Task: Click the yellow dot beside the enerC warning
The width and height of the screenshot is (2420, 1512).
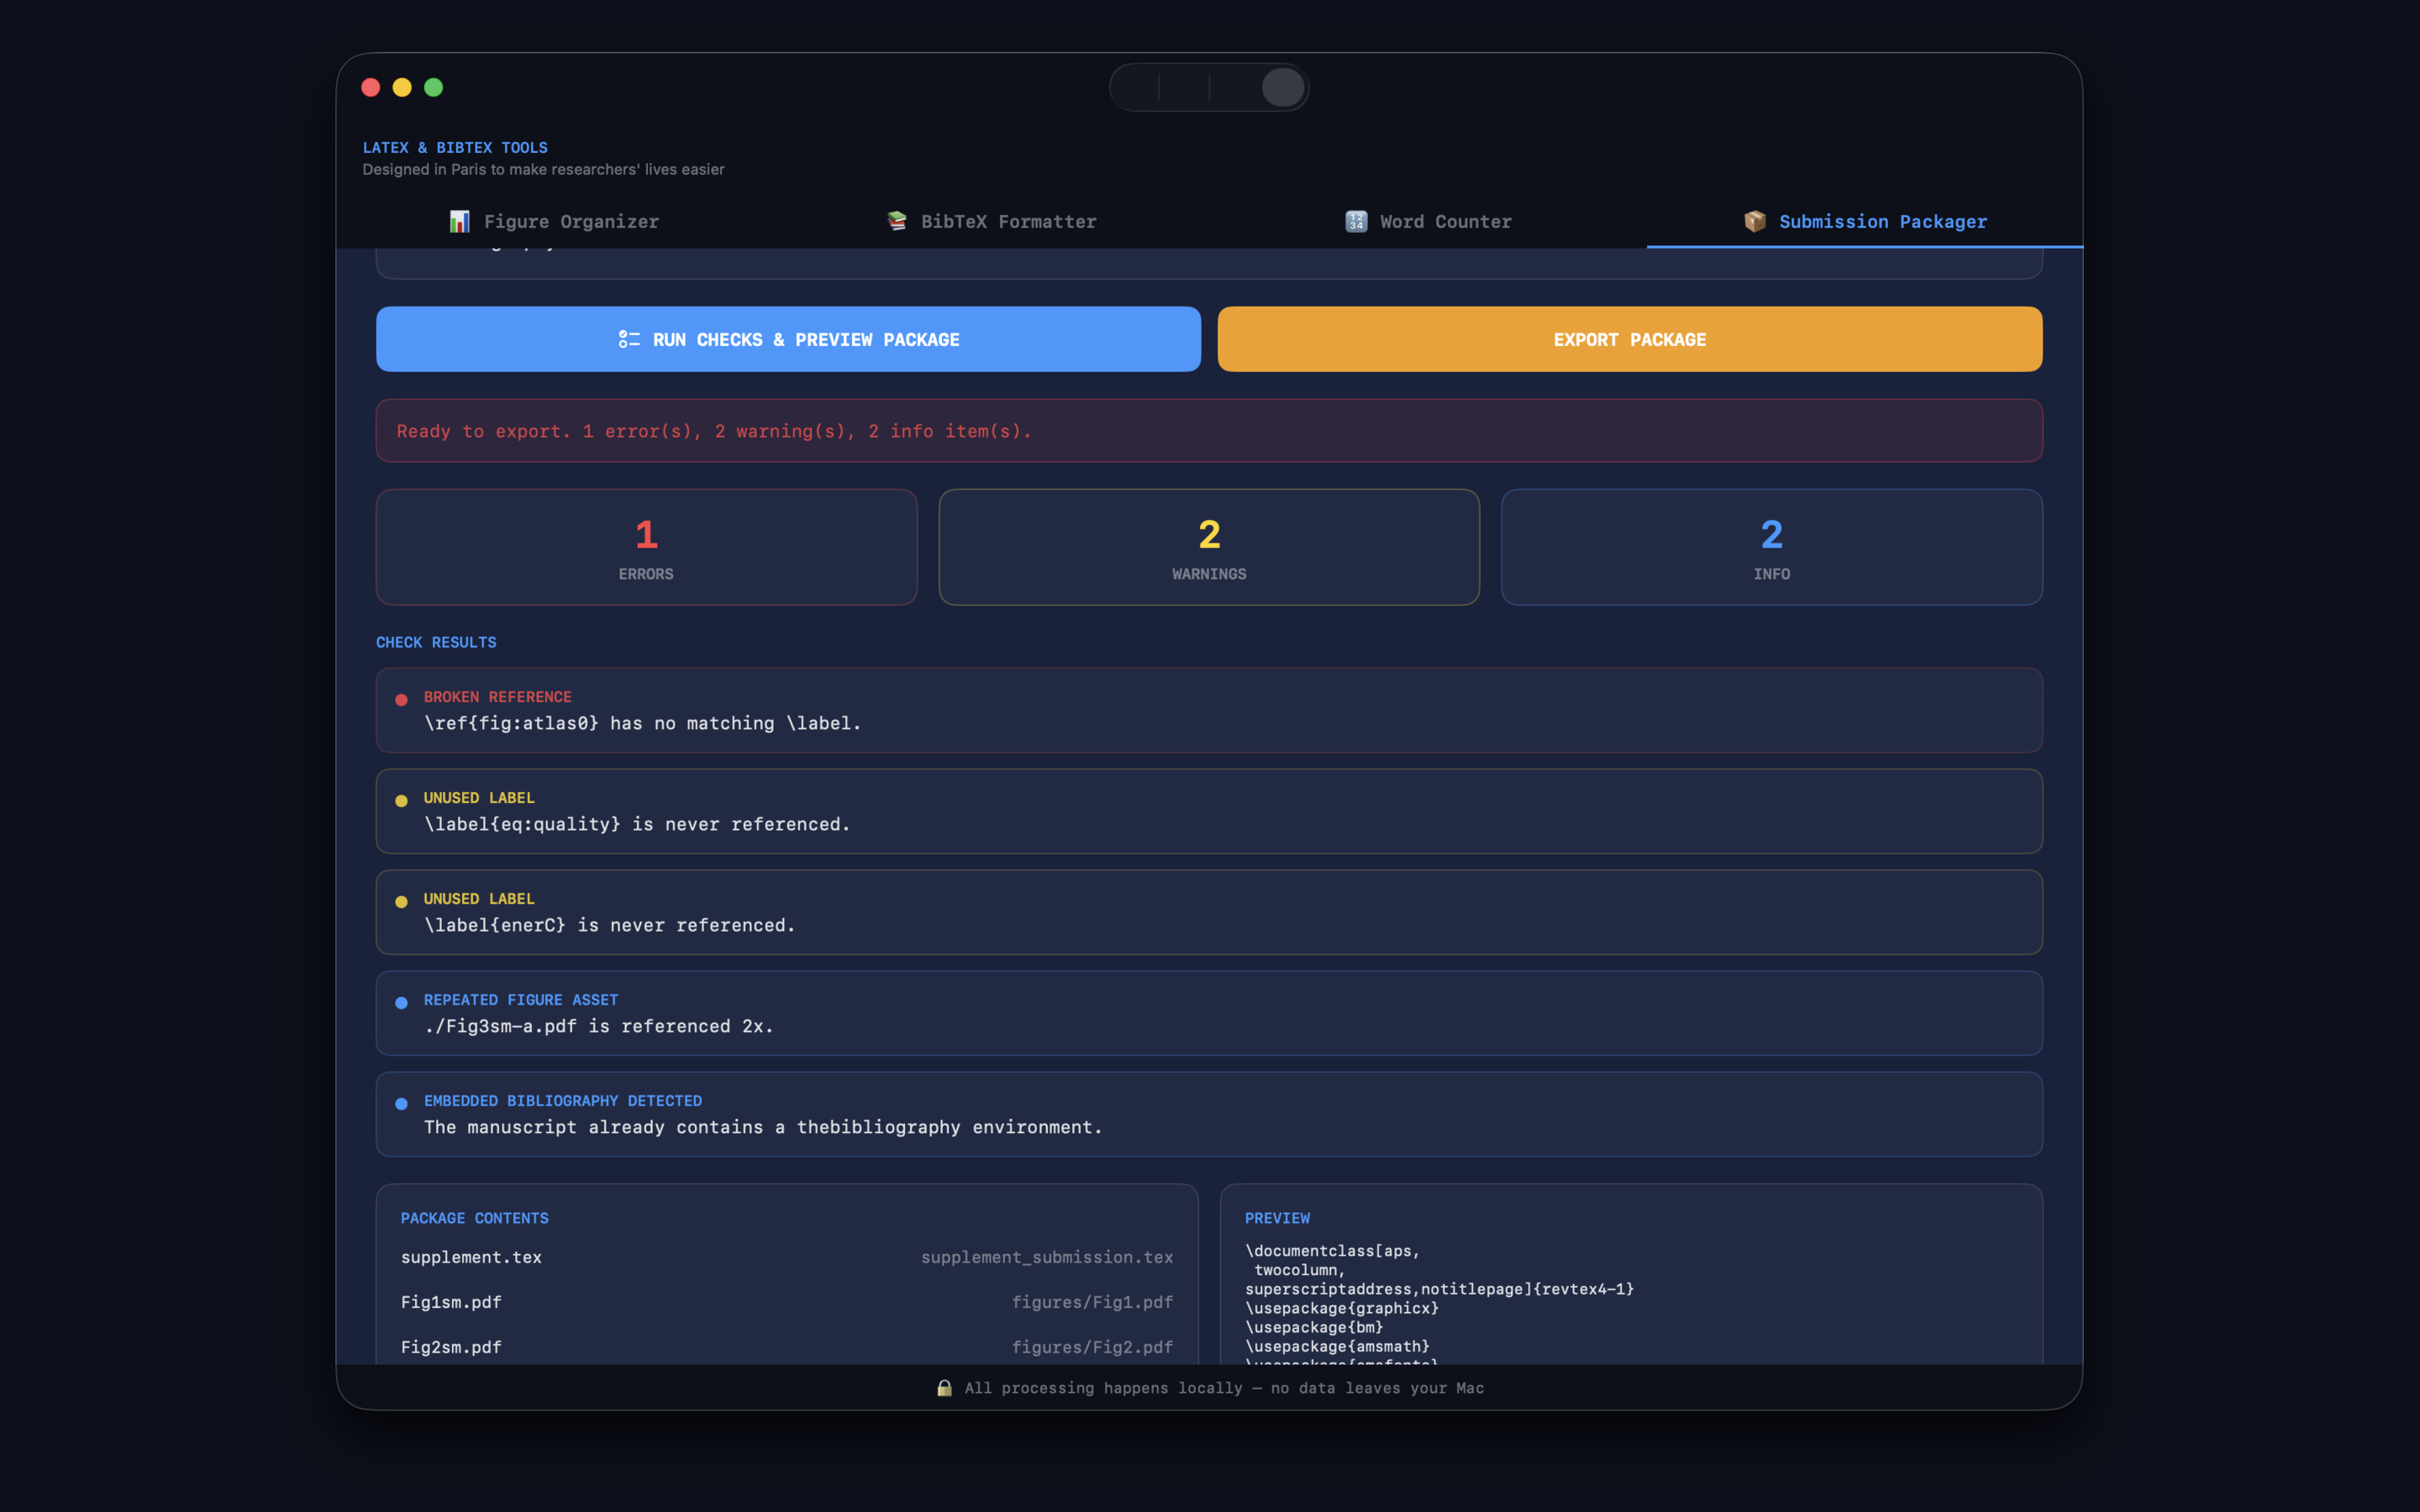Action: (x=401, y=902)
